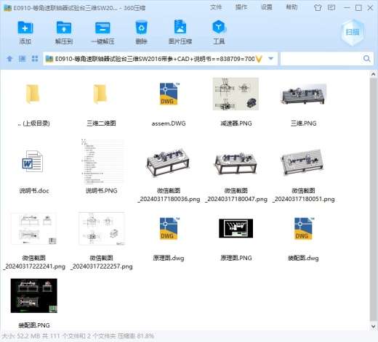Viewport: 378px width, 342px height.
Task: Click the magnifier search icon
Action: tap(367, 59)
